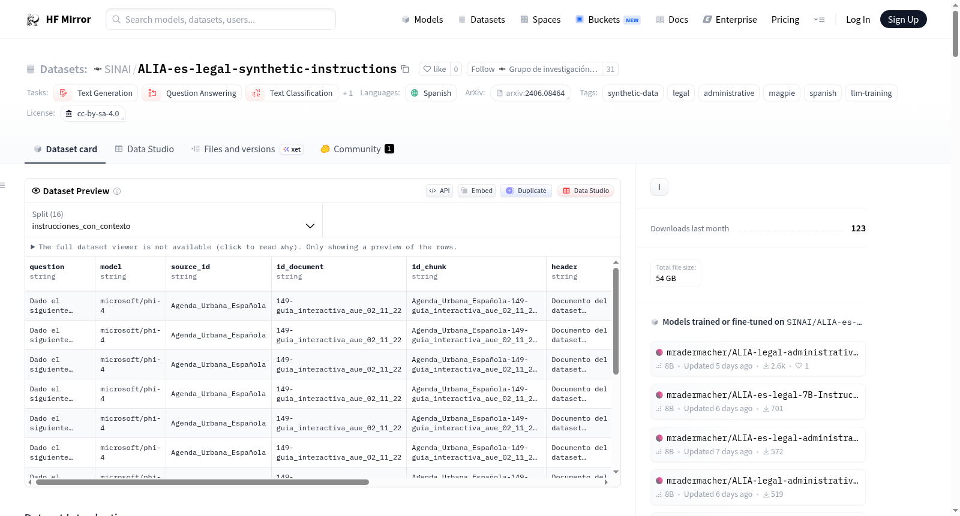Click the synthetic-data tag
Screen dimensions: 960x516
(633, 93)
